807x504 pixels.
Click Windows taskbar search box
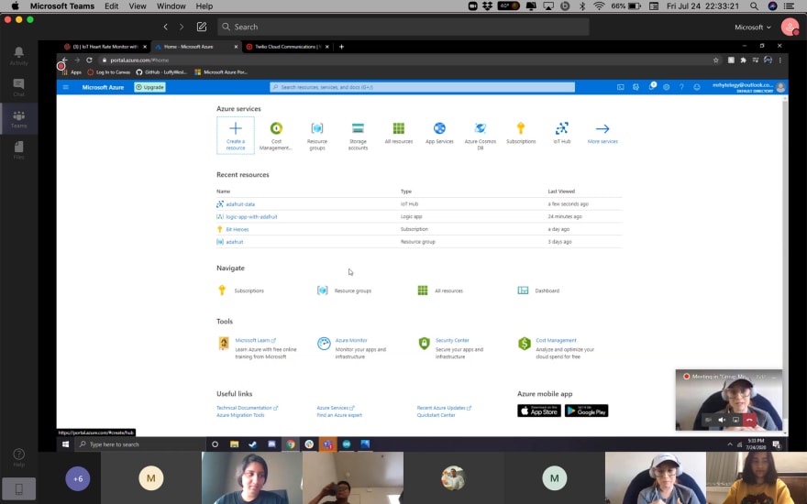pyautogui.click(x=140, y=444)
